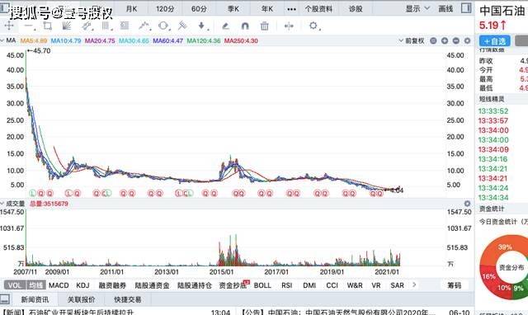528x315 pixels.
Task: Collapse the MA indicator chevron
Action: pyautogui.click(x=2, y=40)
